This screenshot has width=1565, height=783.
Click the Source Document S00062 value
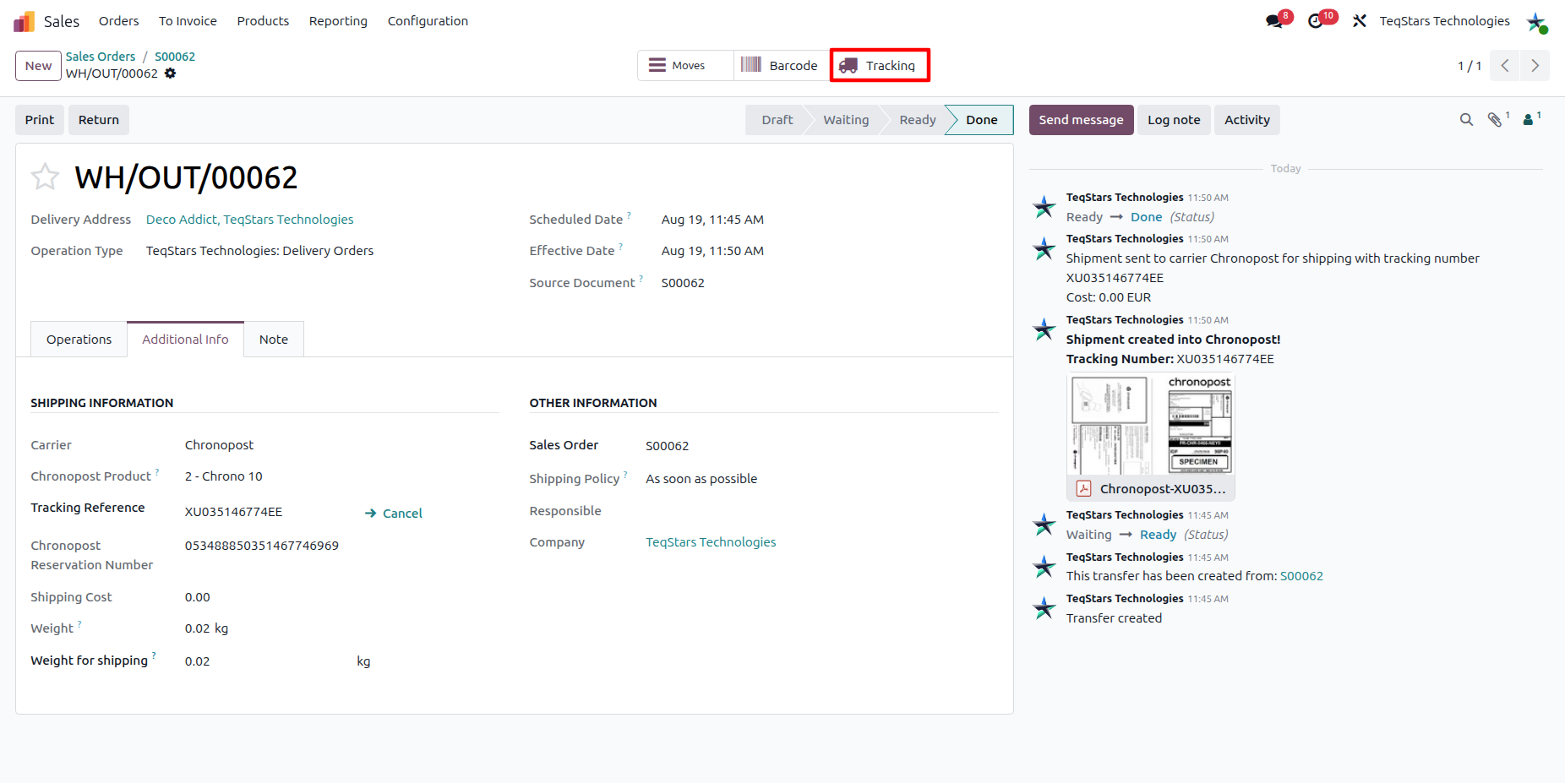coord(683,283)
